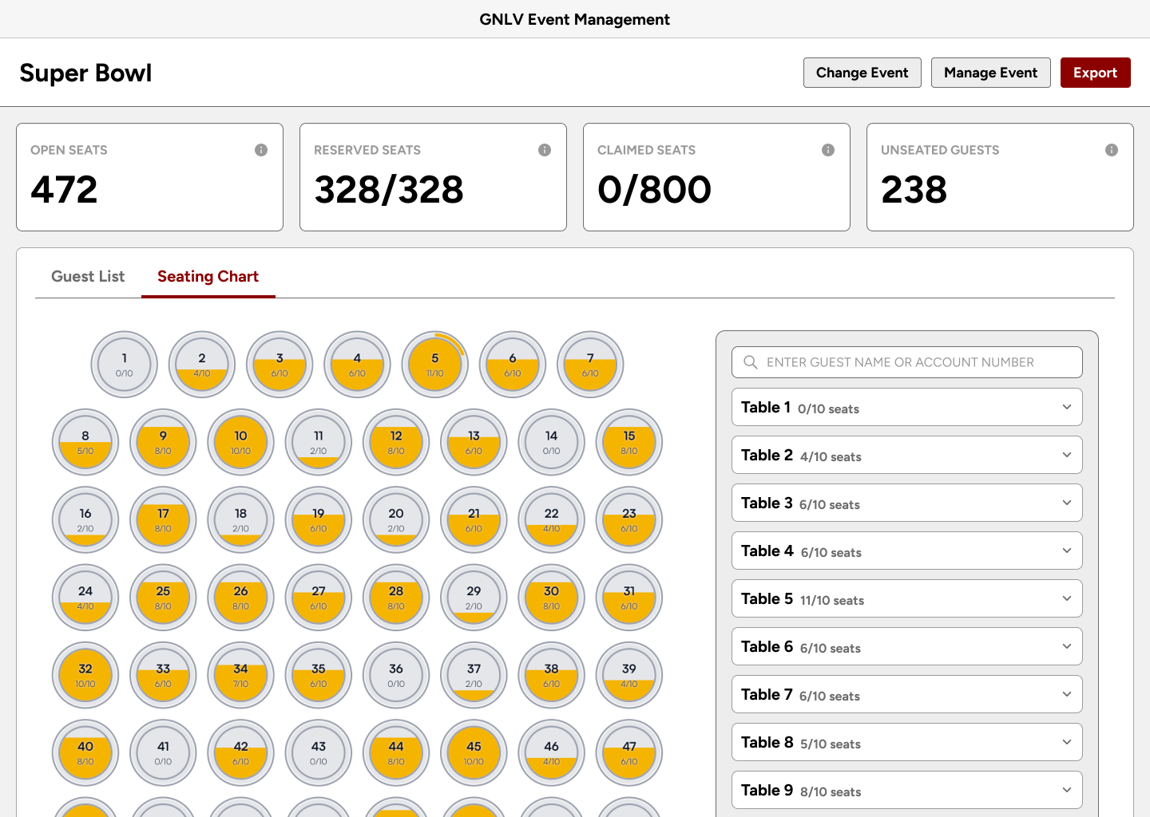Switch to the Seating Chart tab
This screenshot has width=1150, height=817.
point(208,276)
